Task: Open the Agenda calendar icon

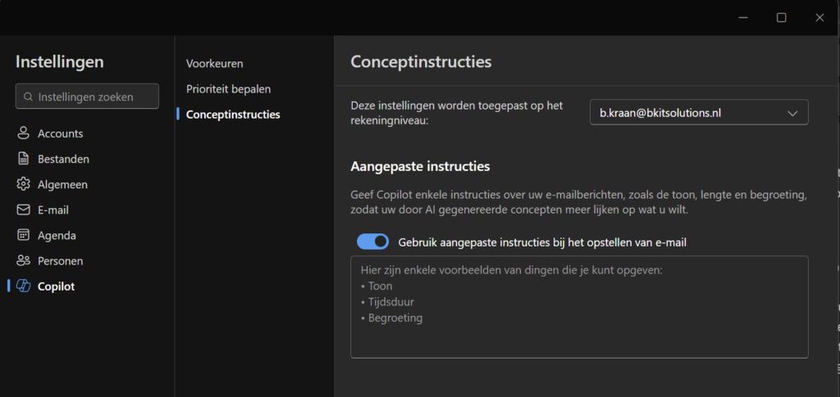Action: [23, 235]
